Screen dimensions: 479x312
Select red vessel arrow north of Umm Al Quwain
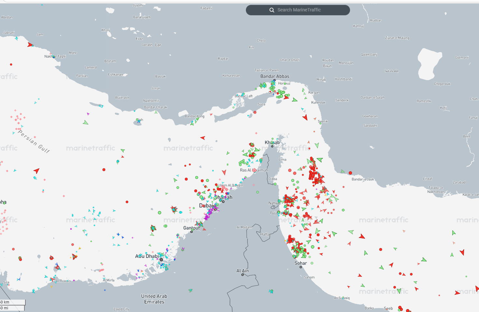click(x=224, y=172)
